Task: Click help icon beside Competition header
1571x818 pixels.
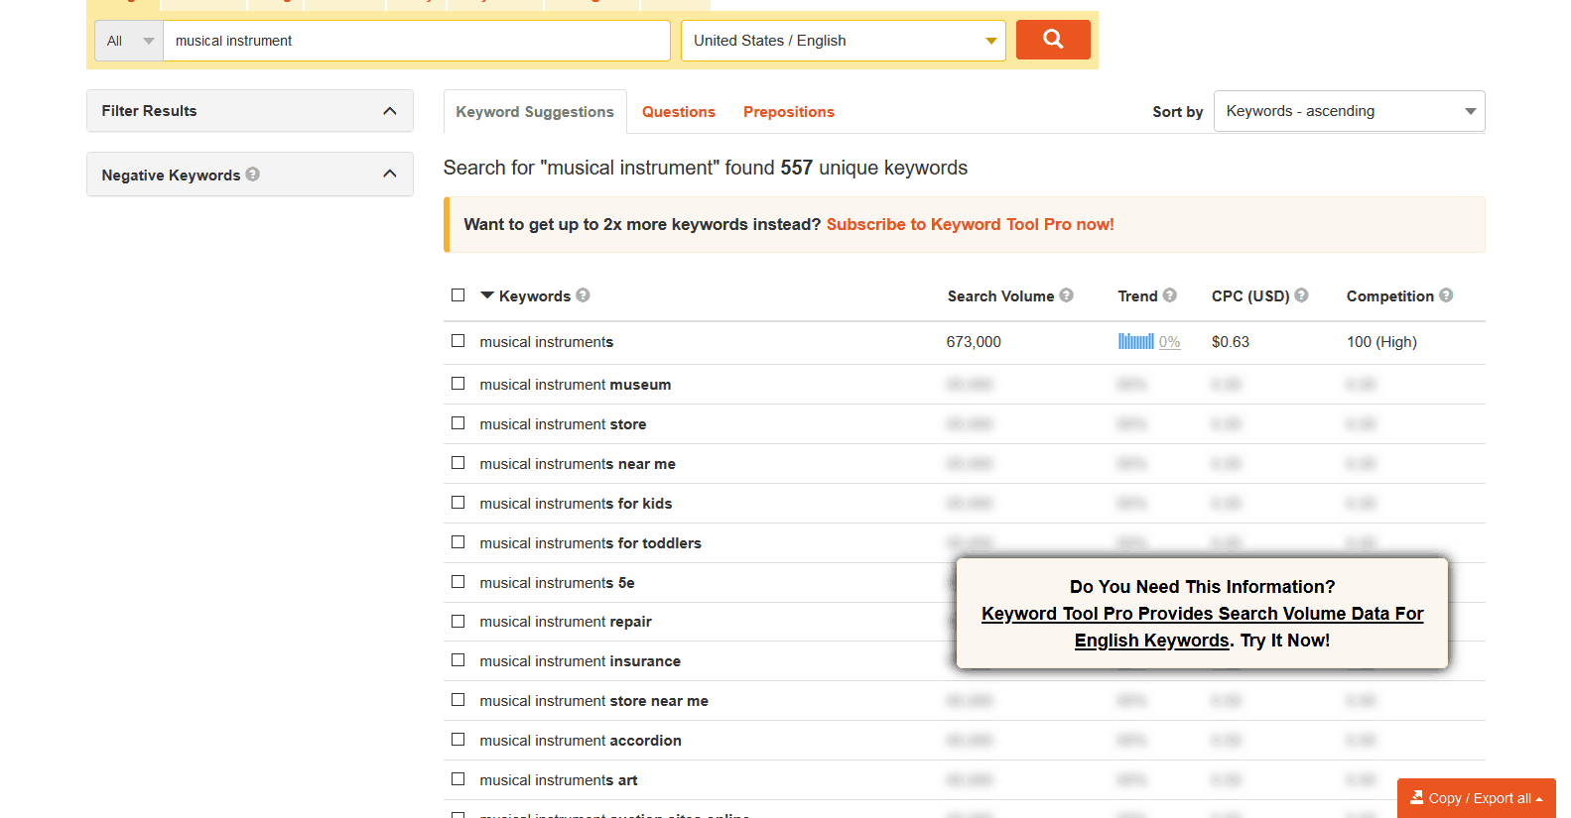Action: (1446, 295)
